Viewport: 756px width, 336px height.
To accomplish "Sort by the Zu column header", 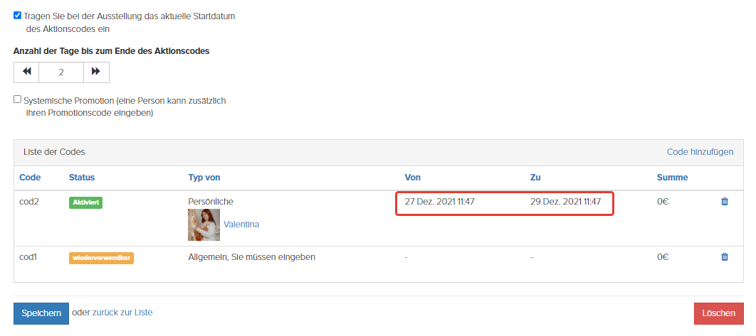I will coord(535,178).
